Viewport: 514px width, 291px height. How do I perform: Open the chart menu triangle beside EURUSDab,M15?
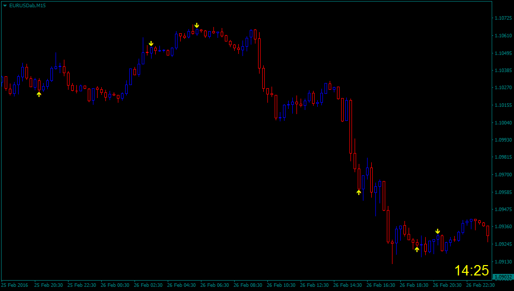(5, 6)
